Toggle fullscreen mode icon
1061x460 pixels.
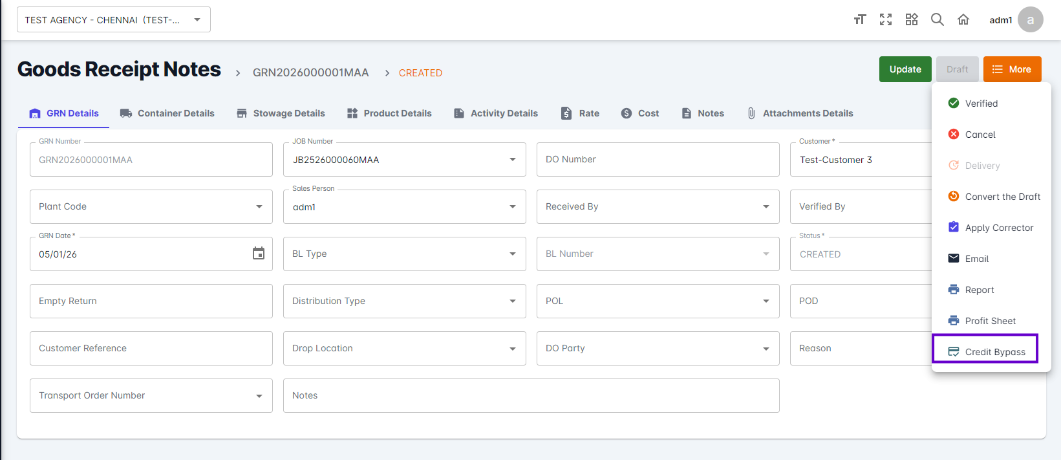(885, 19)
